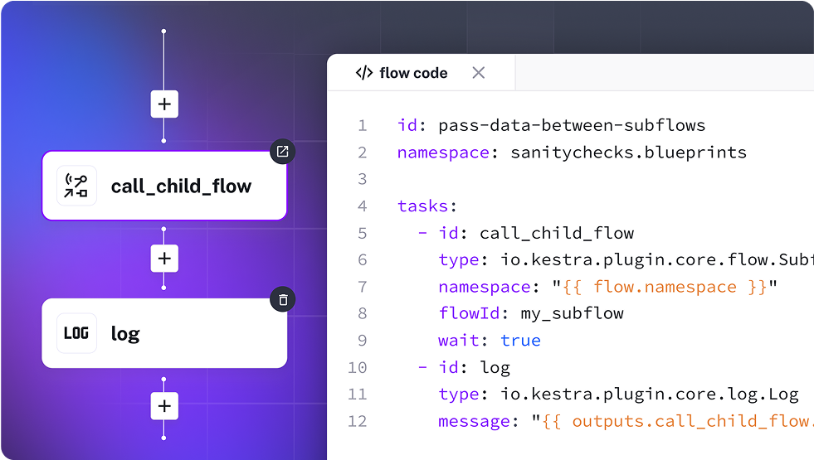Open call_child_flow subflow via external-link icon
Image resolution: width=814 pixels, height=460 pixels.
[283, 152]
